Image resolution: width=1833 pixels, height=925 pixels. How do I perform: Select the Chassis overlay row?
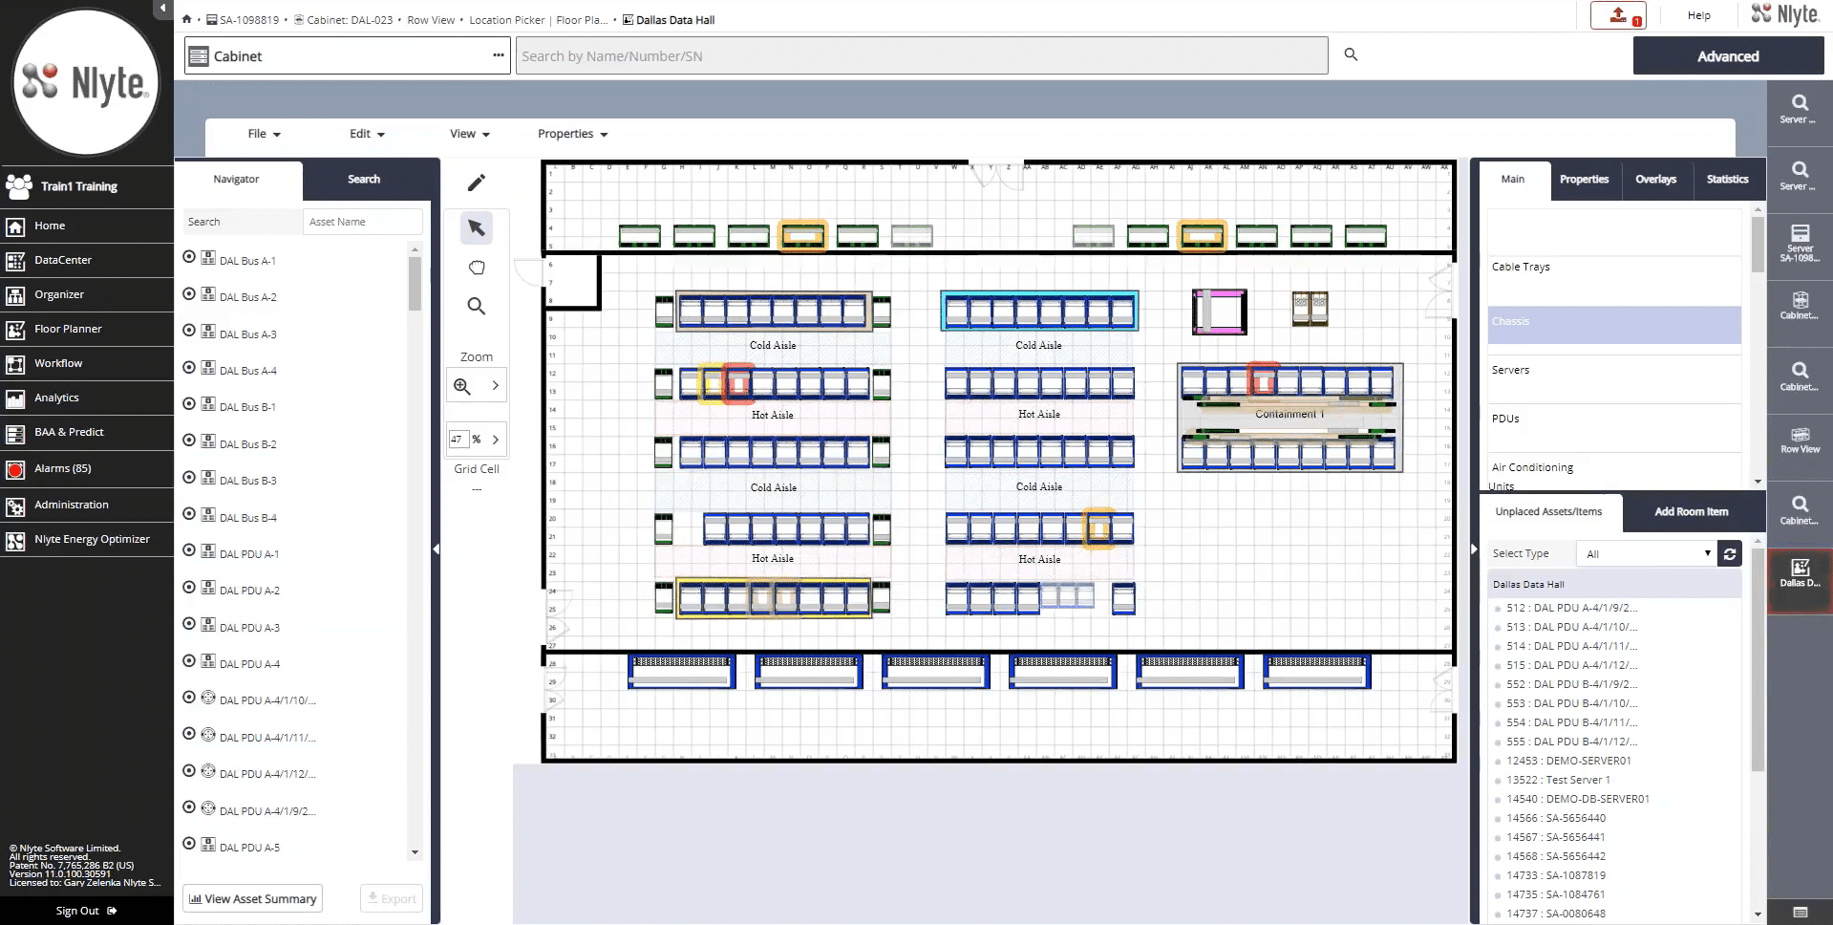point(1614,325)
